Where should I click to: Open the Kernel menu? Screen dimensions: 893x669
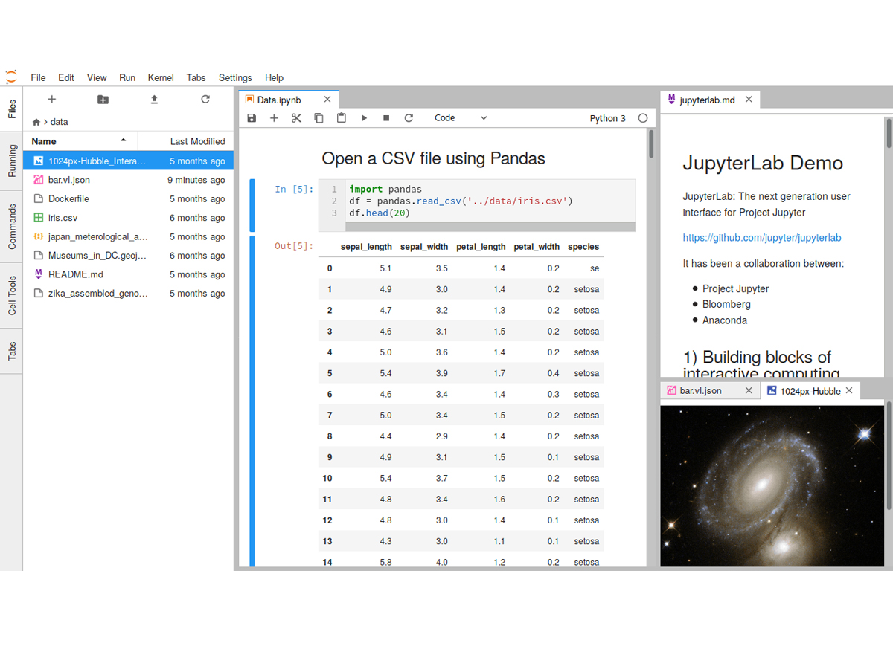click(x=161, y=77)
